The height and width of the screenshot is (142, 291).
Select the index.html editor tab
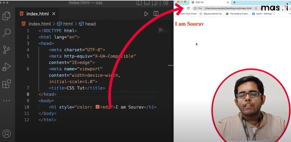pyautogui.click(x=37, y=14)
